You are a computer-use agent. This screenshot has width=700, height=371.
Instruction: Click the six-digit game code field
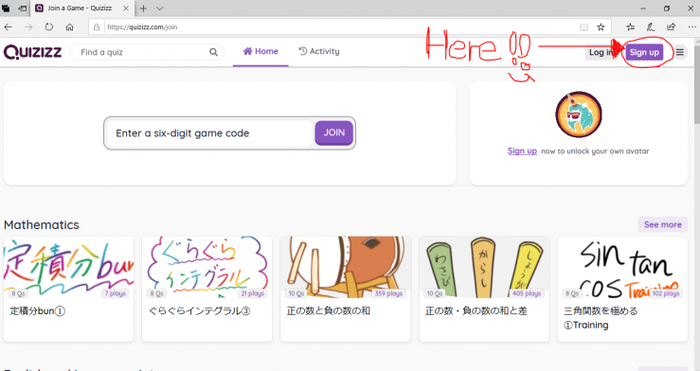coord(209,132)
